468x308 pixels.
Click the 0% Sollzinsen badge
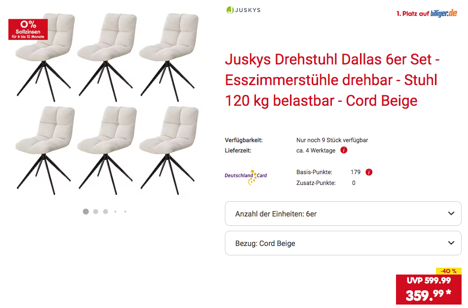(x=28, y=30)
